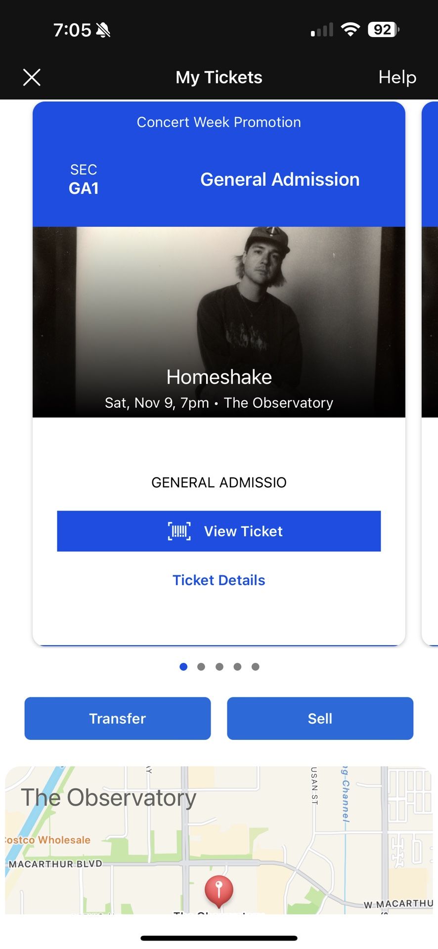Jump to the third ticket page dot
Viewport: 438px width, 949px height.
click(x=219, y=667)
